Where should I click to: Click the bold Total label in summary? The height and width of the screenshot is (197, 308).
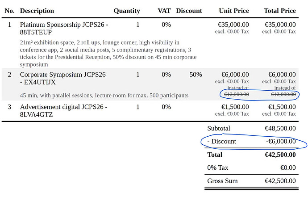(215, 155)
